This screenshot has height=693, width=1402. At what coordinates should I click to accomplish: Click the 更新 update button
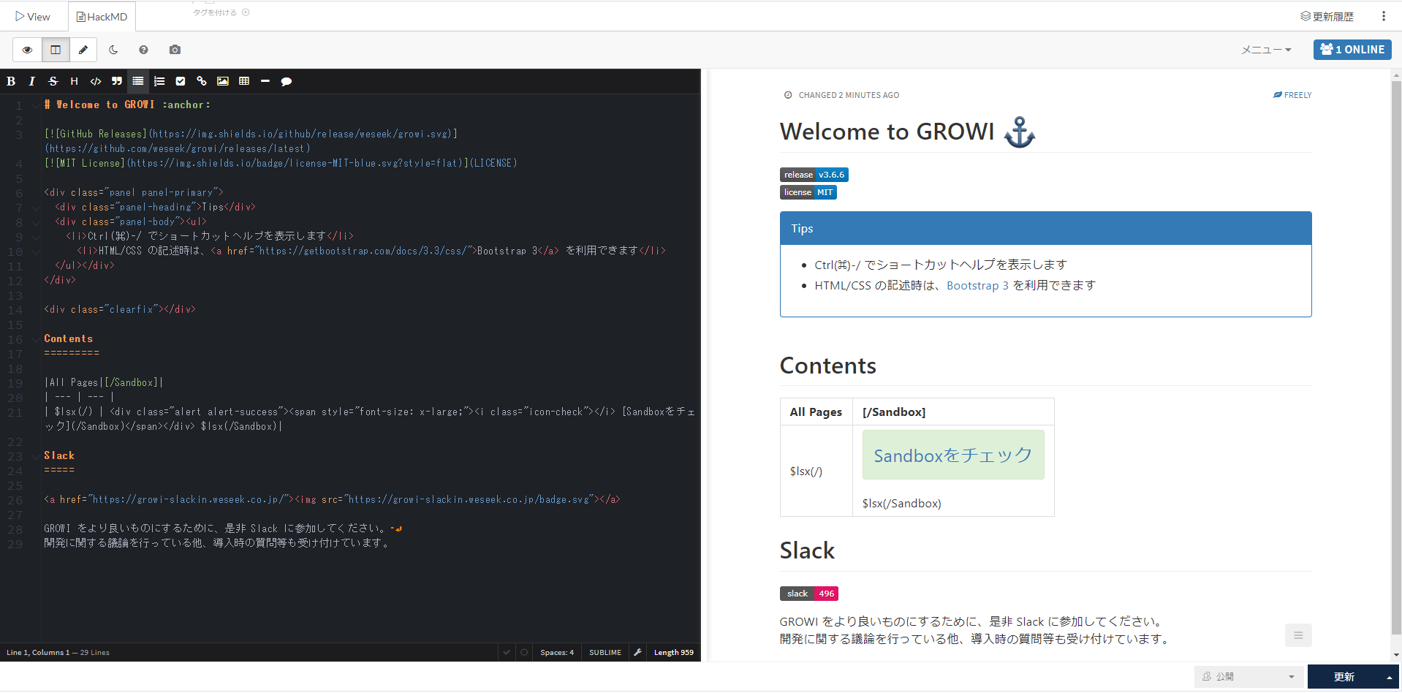pos(1344,677)
